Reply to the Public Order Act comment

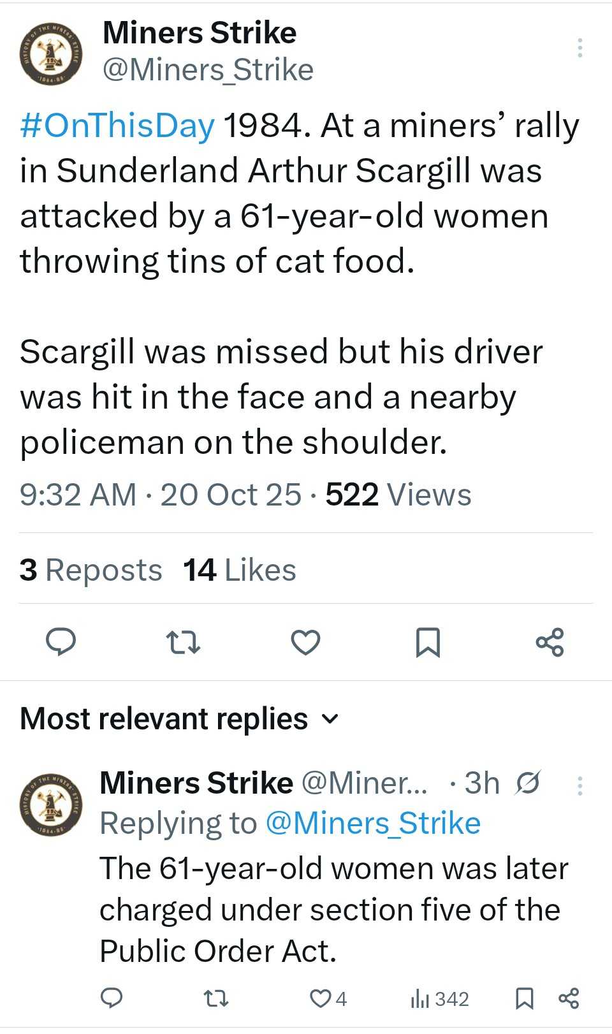(112, 998)
